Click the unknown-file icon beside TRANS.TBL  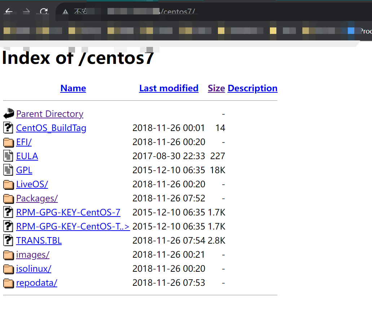8,240
